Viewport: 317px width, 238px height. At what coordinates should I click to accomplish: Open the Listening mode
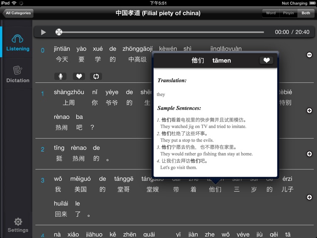[x=18, y=42]
